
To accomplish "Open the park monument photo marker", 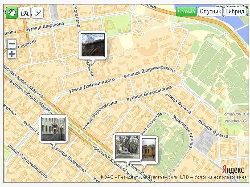I will (127, 147).
